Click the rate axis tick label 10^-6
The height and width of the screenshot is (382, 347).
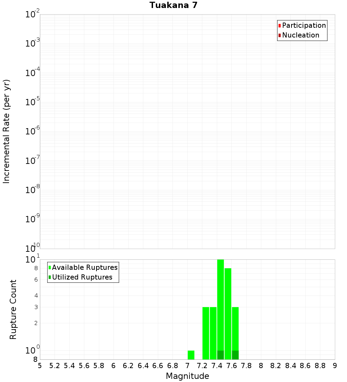32,131
